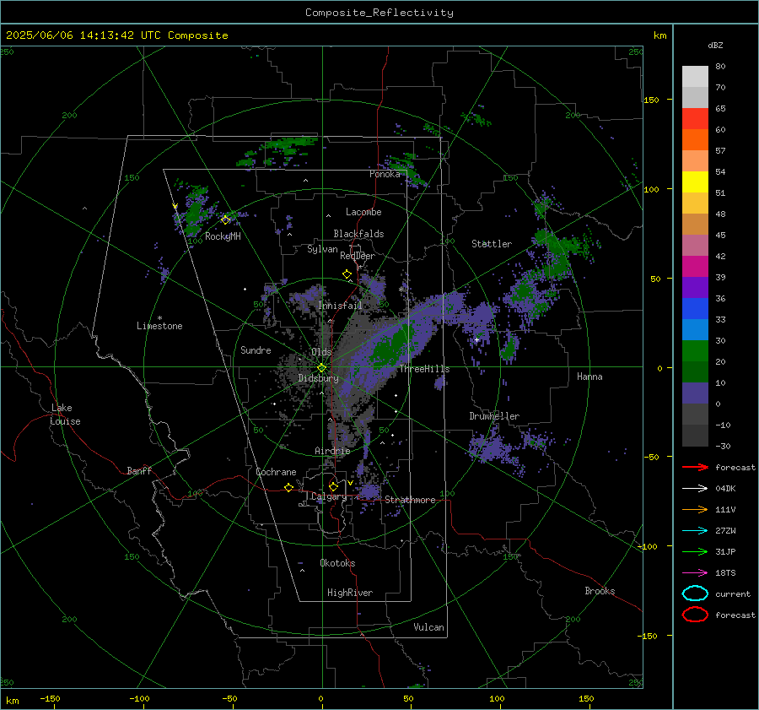Click the Drumheller city label
Screen dimensions: 759x710
tap(494, 416)
